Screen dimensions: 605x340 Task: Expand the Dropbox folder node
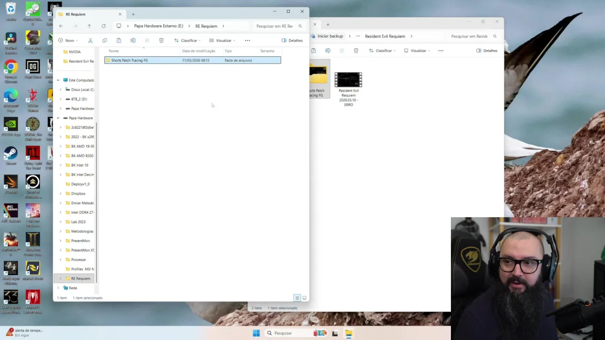pyautogui.click(x=60, y=194)
